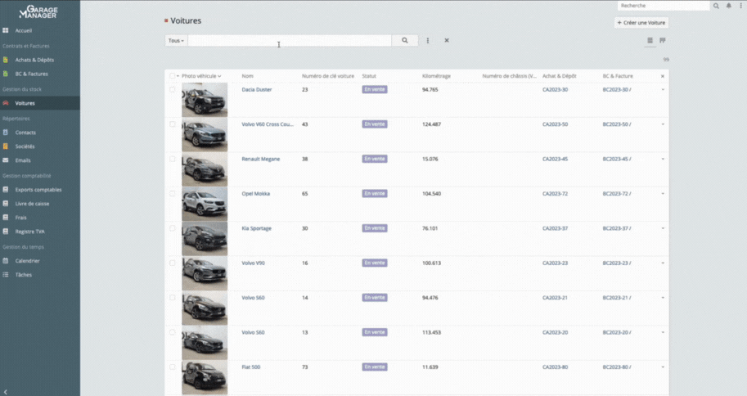Toggle the select-all checkbox in table header
This screenshot has width=747, height=396.
click(172, 76)
